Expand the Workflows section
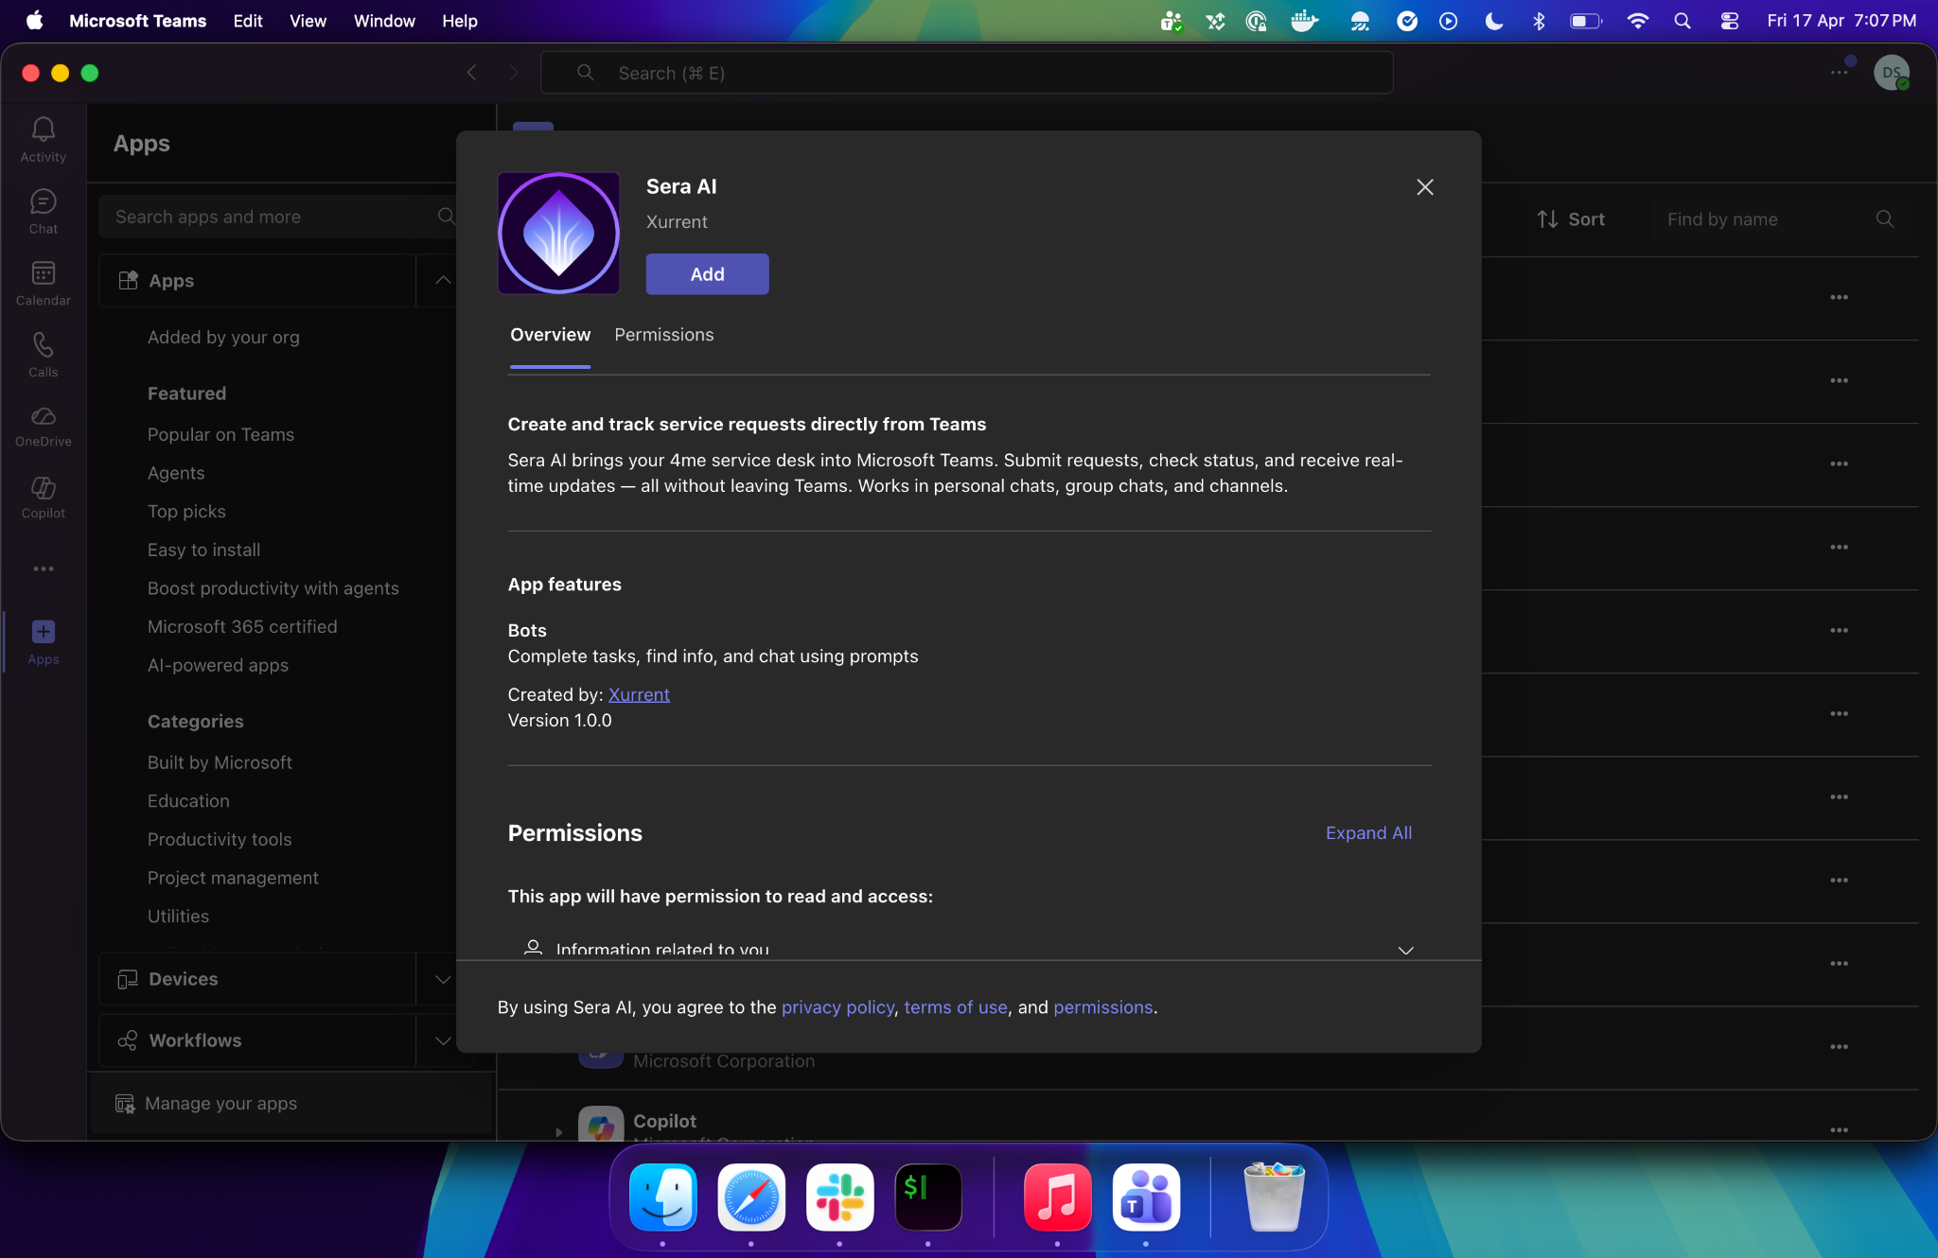Image resolution: width=1938 pixels, height=1258 pixels. pos(443,1040)
